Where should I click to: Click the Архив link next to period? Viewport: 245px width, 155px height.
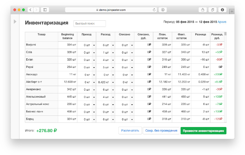(x=222, y=22)
